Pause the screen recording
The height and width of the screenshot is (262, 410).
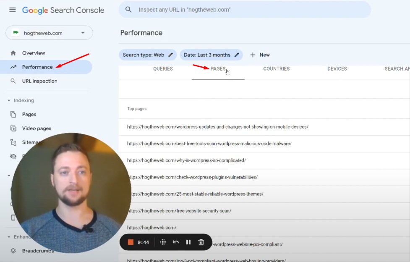pos(188,242)
